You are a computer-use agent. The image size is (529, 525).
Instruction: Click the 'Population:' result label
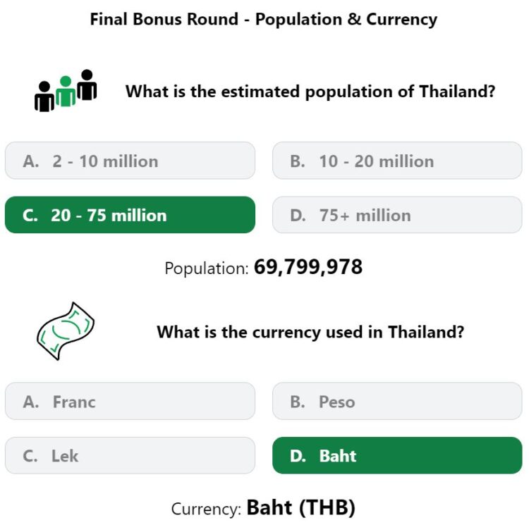(207, 268)
